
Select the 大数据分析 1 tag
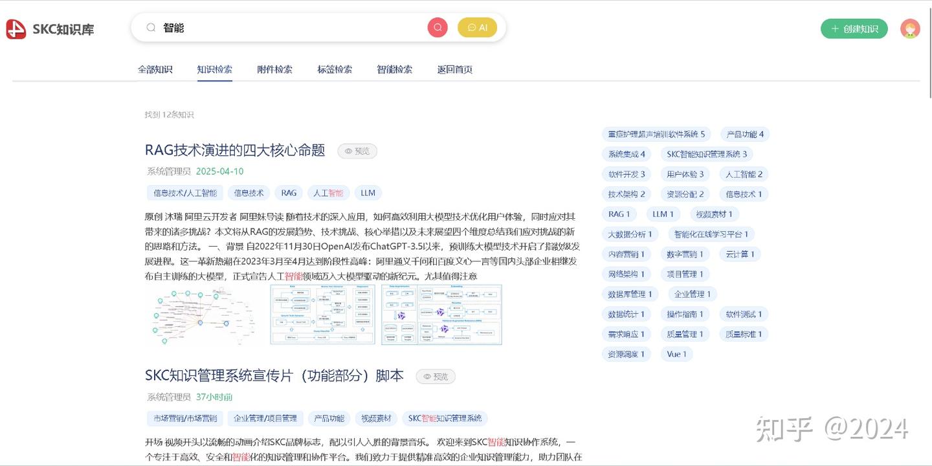630,234
